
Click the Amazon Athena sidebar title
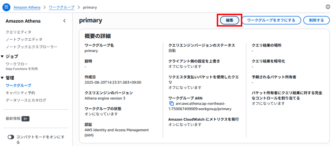(23, 21)
